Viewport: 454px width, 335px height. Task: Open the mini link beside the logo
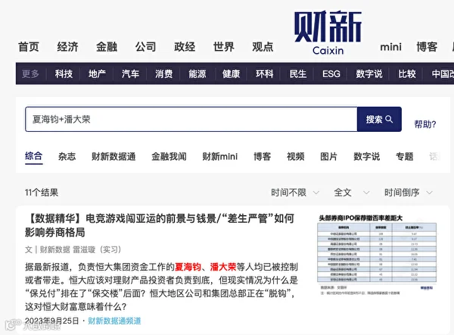coord(390,47)
